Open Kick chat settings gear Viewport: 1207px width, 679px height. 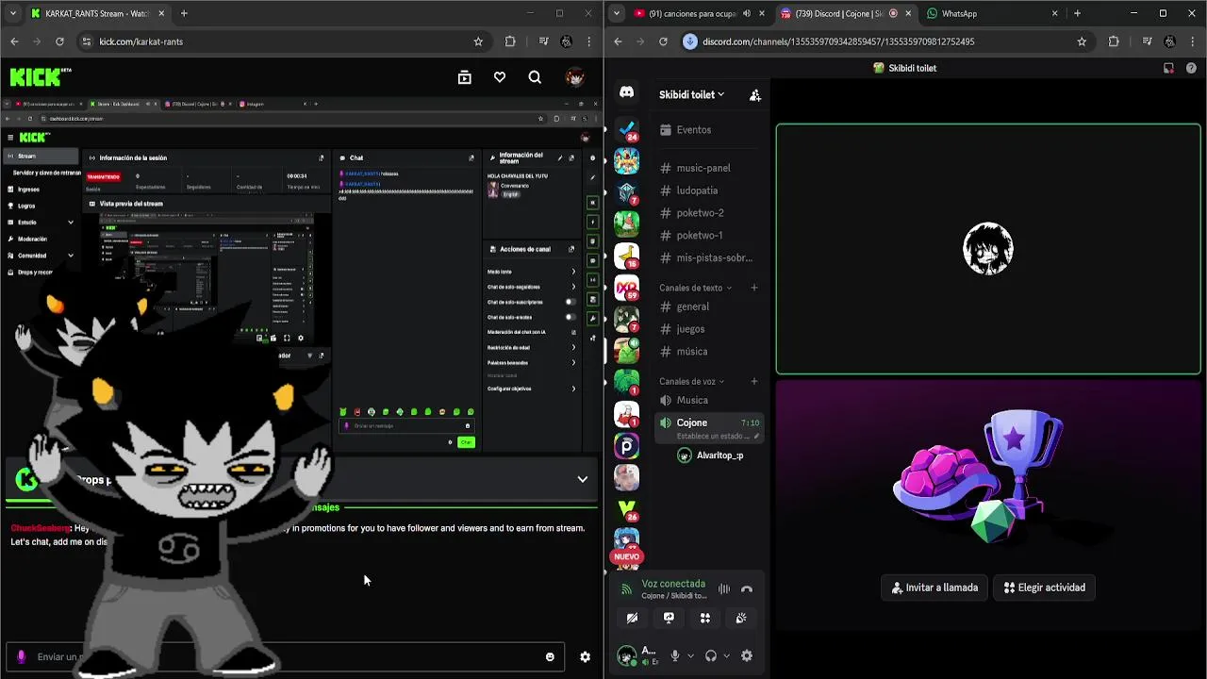pyautogui.click(x=585, y=656)
